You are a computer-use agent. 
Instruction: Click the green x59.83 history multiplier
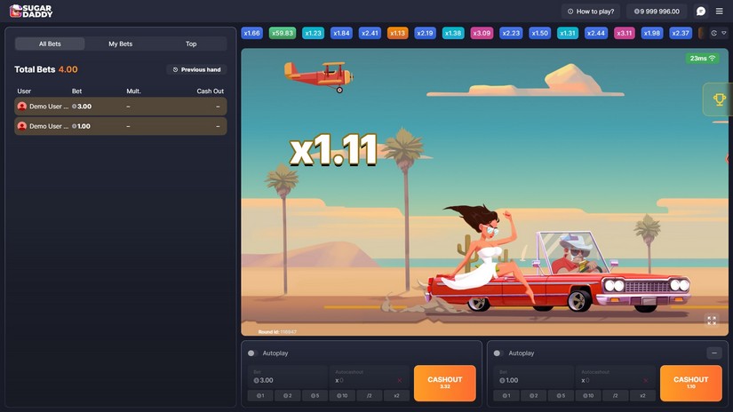283,33
